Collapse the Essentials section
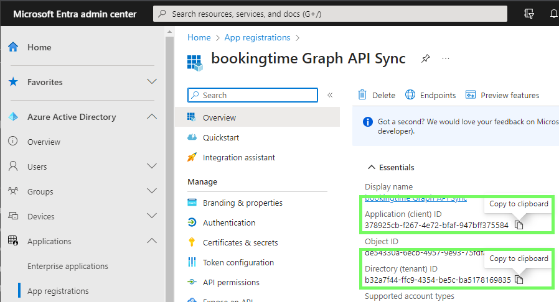The image size is (559, 302). pos(372,167)
